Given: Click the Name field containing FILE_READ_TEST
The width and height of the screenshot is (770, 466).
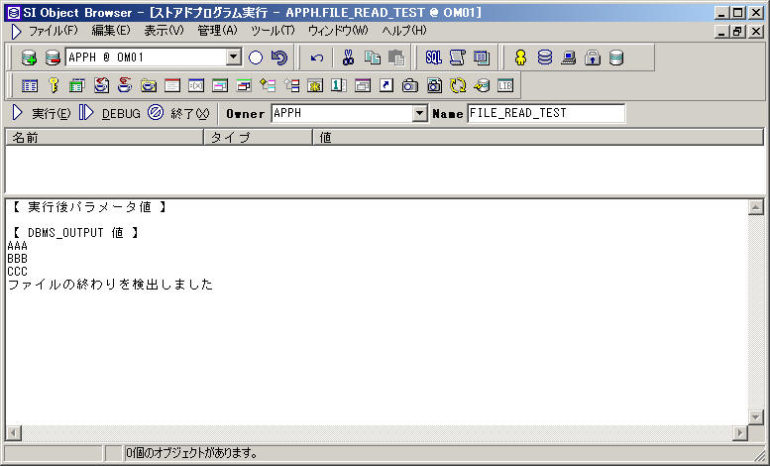Looking at the screenshot, I should coord(545,113).
